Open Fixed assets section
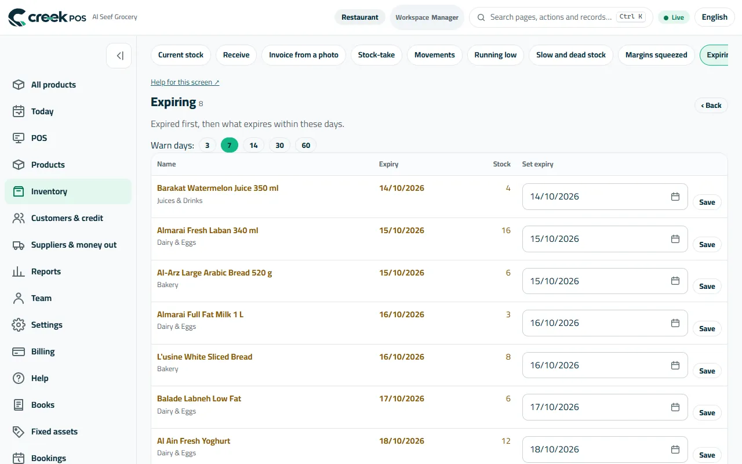The height and width of the screenshot is (464, 742). click(68, 432)
